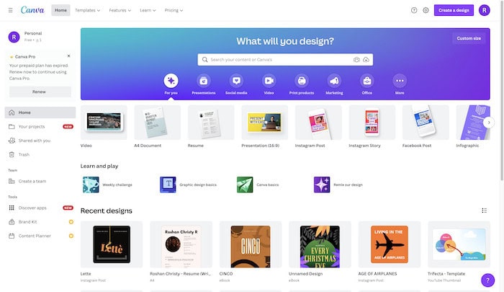Click the Brand Kit pro crown badge
Screen dimensions: 504x292
point(71,222)
